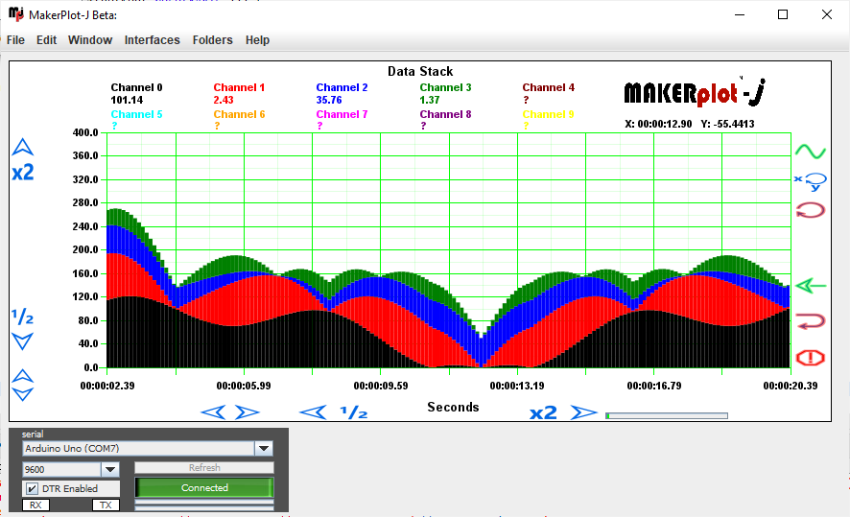Click the 400.0 y-axis label
Screen dimensions: 850x517
85,132
